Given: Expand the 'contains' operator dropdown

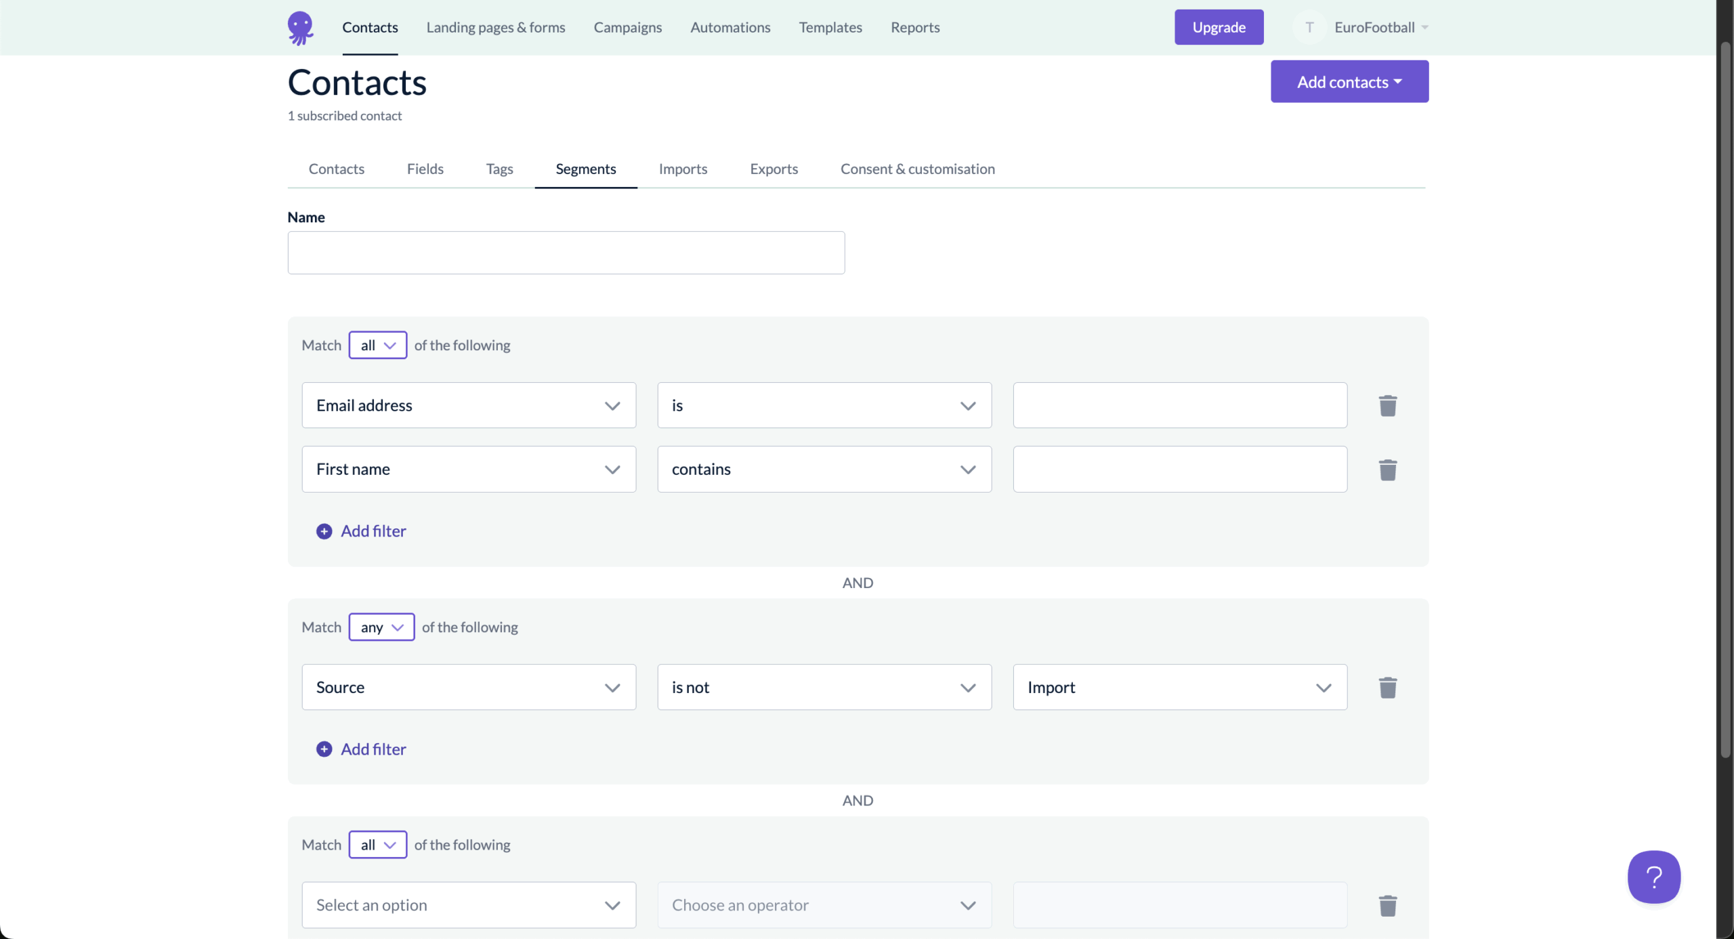Looking at the screenshot, I should [824, 469].
